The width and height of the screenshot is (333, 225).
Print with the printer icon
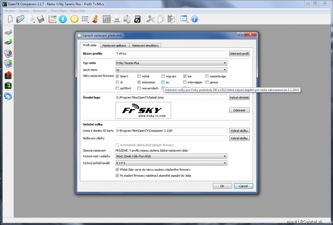[117, 19]
